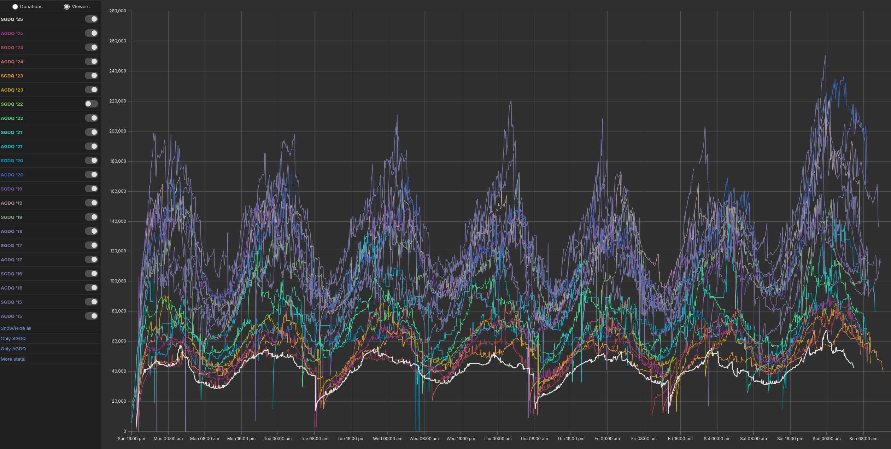Image resolution: width=891 pixels, height=449 pixels.
Task: Click the Fri 00:00 am x-axis label
Action: 607,439
